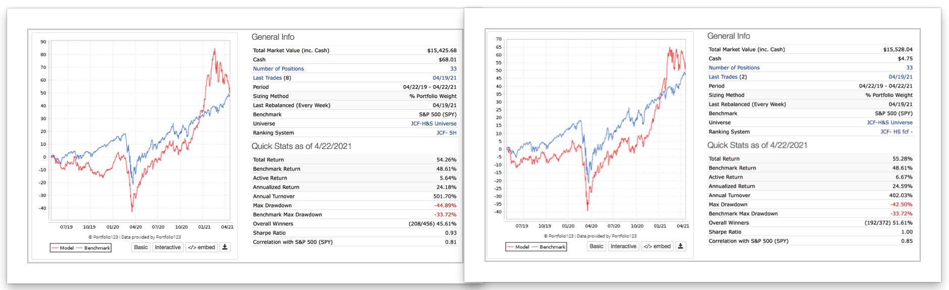Open JCF- HS fcf ranking system link
The height and width of the screenshot is (290, 949).
click(897, 132)
